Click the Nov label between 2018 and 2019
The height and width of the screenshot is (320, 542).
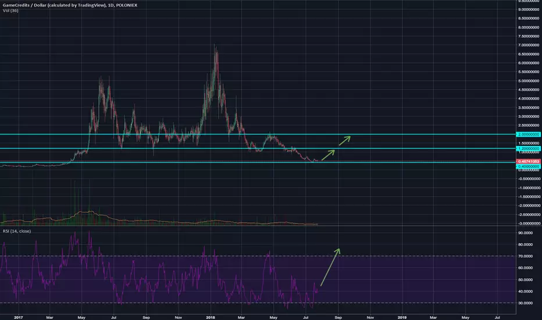pos(370,317)
